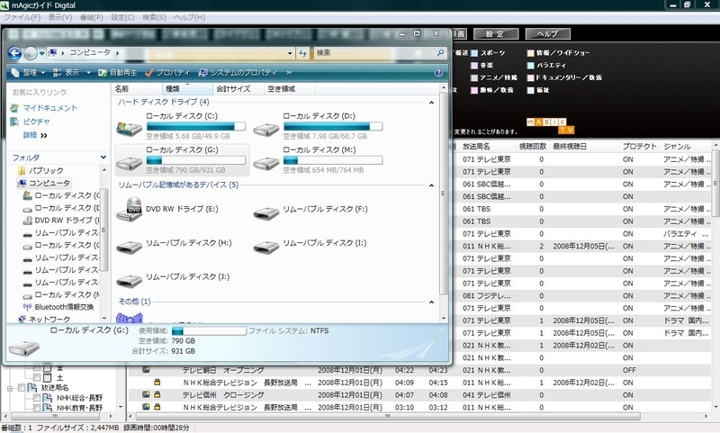Image resolution: width=720 pixels, height=433 pixels.
Task: Click バラエティ genre color swatch
Action: click(531, 66)
